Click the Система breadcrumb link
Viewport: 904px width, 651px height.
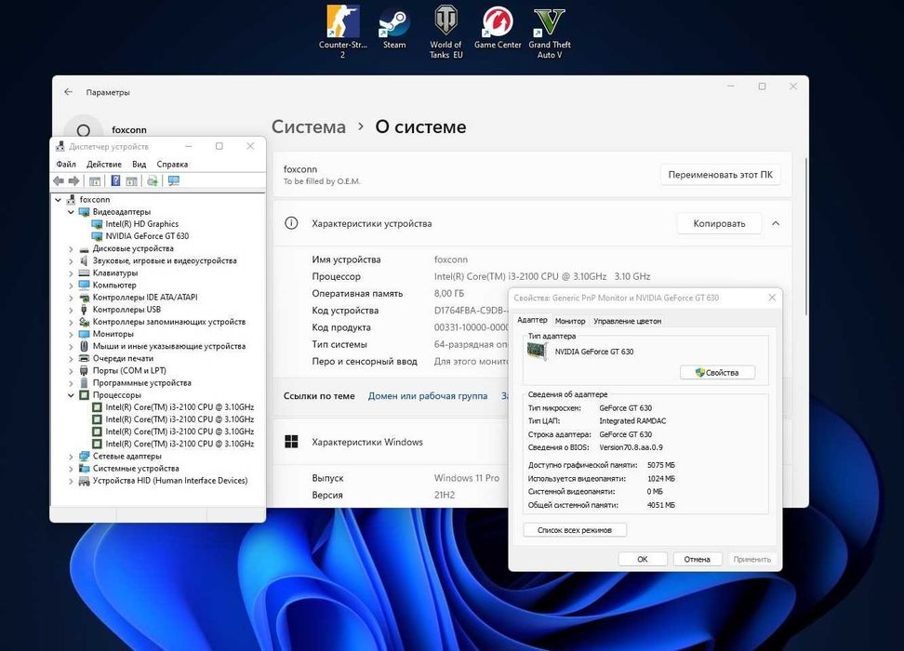pyautogui.click(x=309, y=126)
